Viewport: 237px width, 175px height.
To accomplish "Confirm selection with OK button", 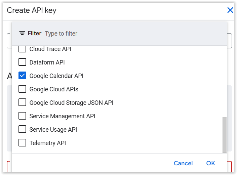I will (x=210, y=163).
